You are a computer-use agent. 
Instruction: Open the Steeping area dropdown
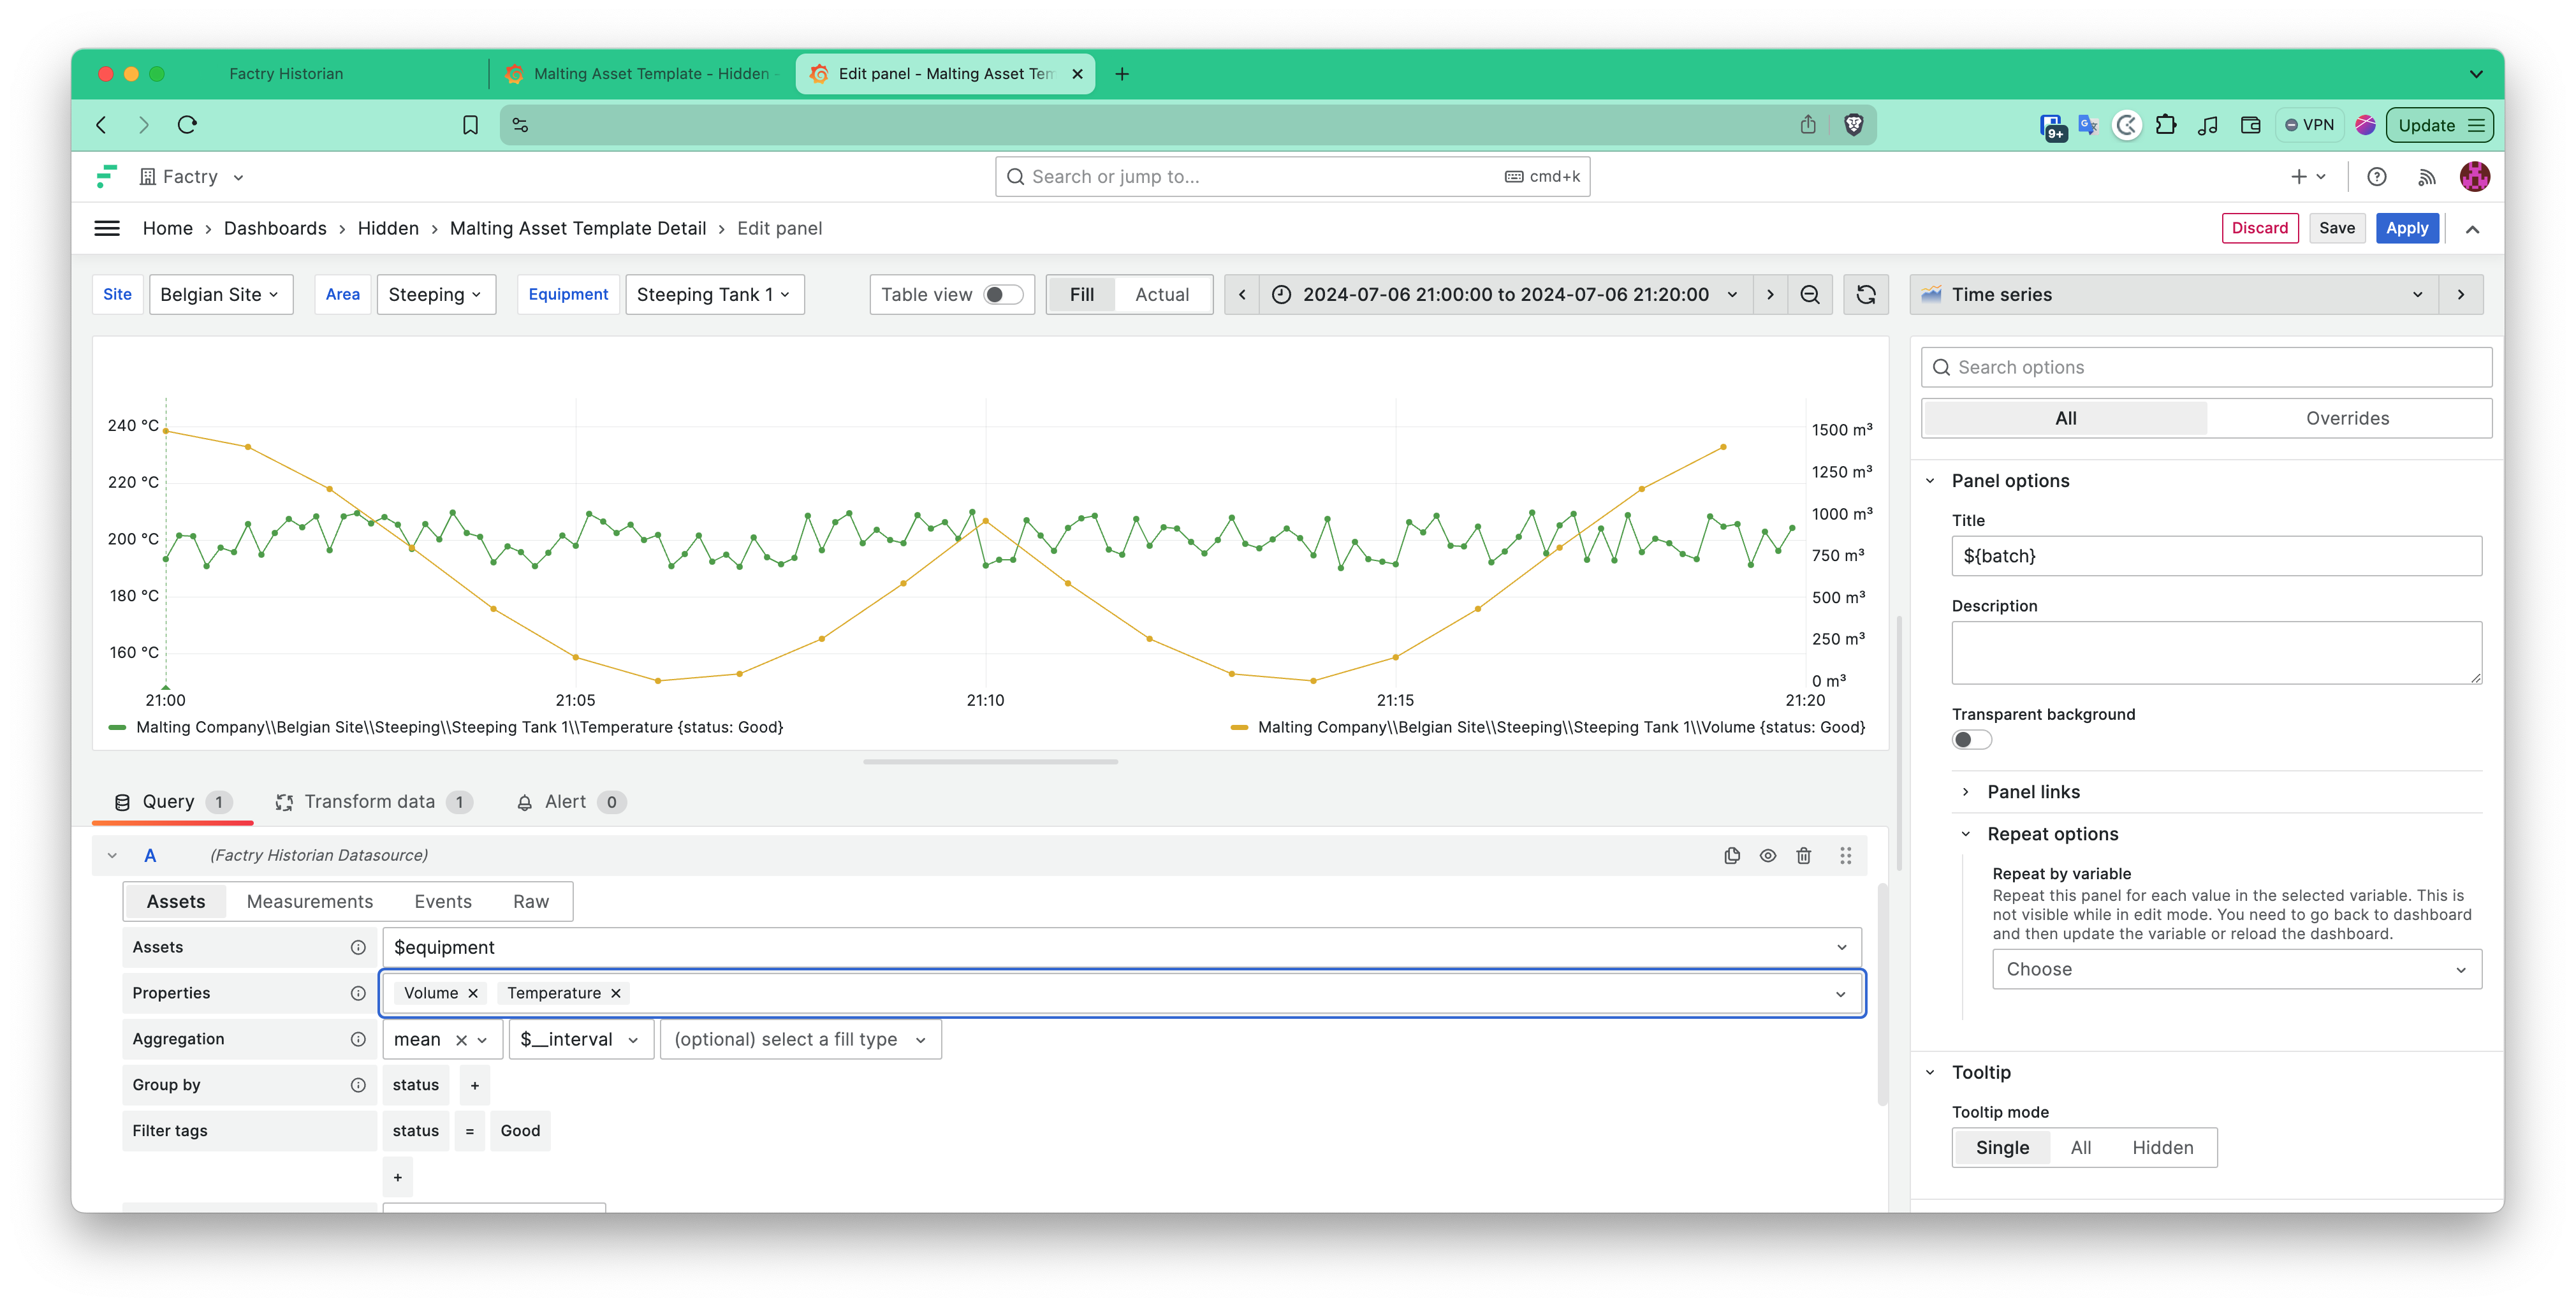pyautogui.click(x=436, y=294)
